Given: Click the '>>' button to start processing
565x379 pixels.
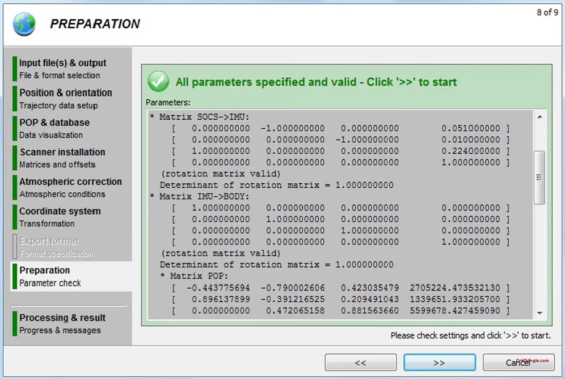Looking at the screenshot, I should coord(440,363).
